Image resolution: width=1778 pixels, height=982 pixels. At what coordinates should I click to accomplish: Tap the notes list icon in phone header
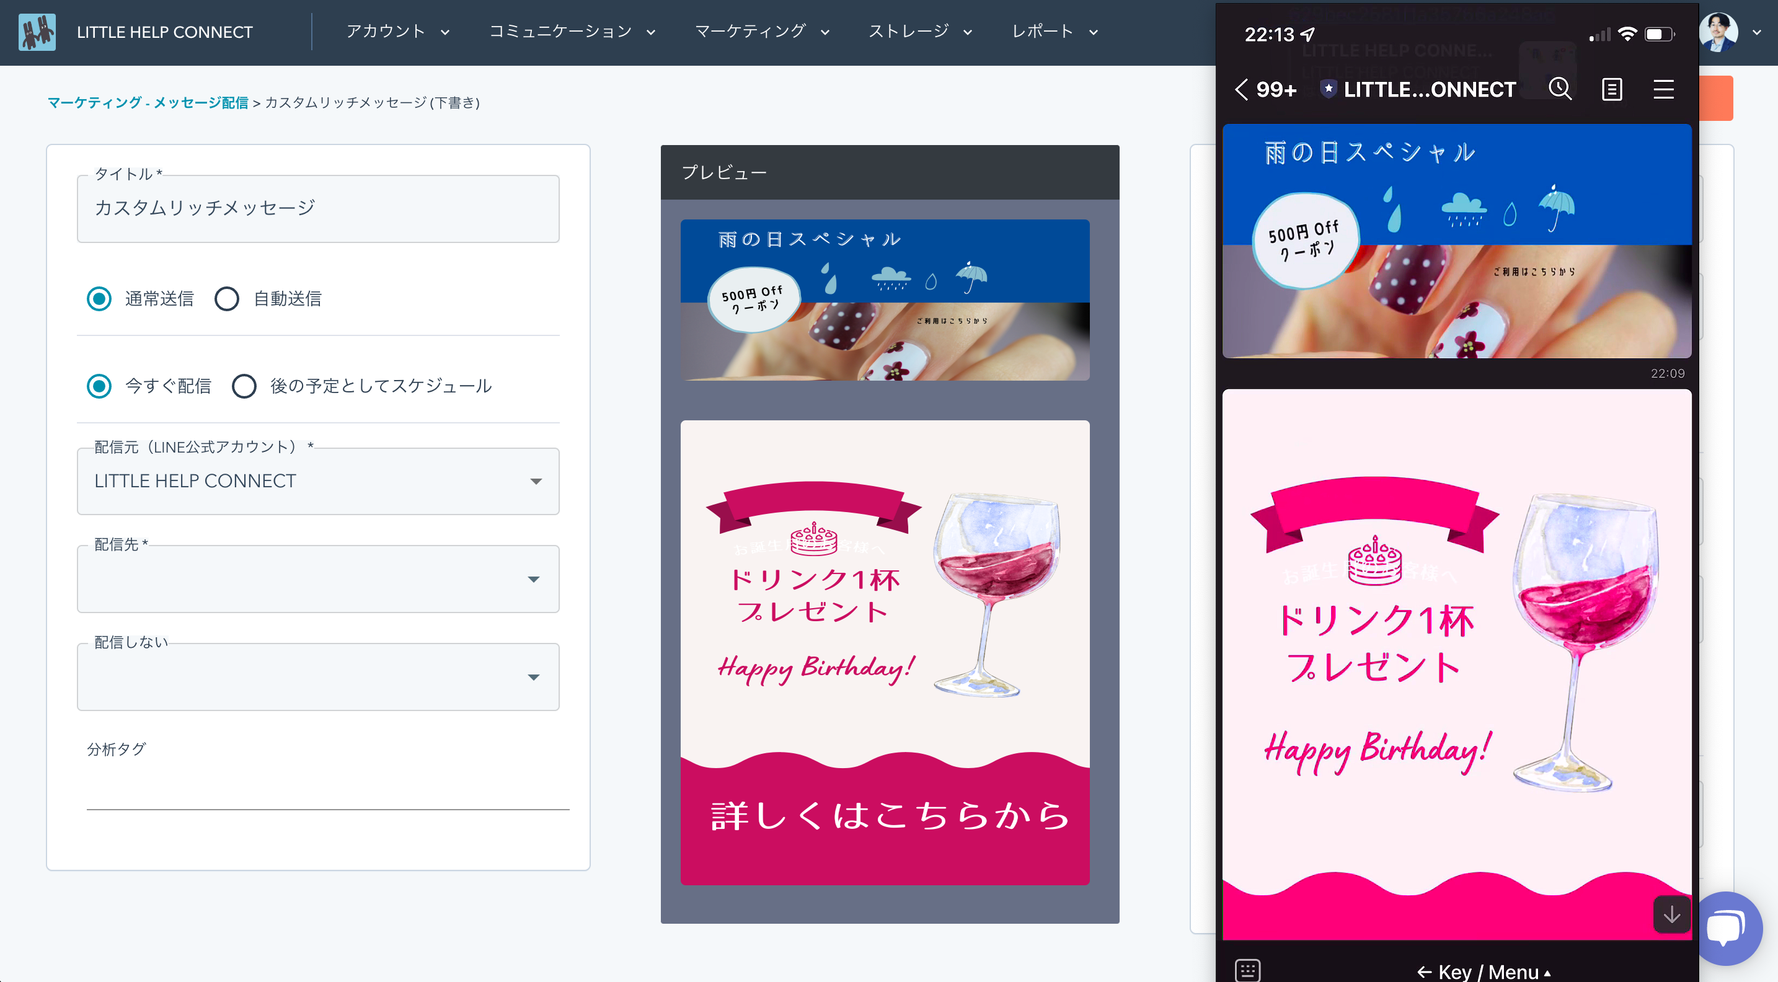[1612, 89]
